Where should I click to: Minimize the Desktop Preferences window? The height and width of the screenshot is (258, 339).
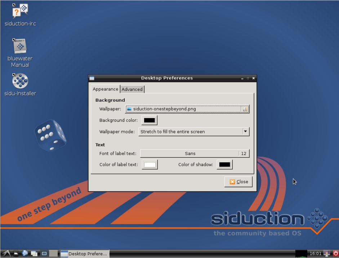click(x=242, y=78)
